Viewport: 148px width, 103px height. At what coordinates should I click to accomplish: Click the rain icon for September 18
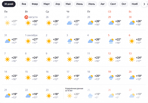coord(90,78)
